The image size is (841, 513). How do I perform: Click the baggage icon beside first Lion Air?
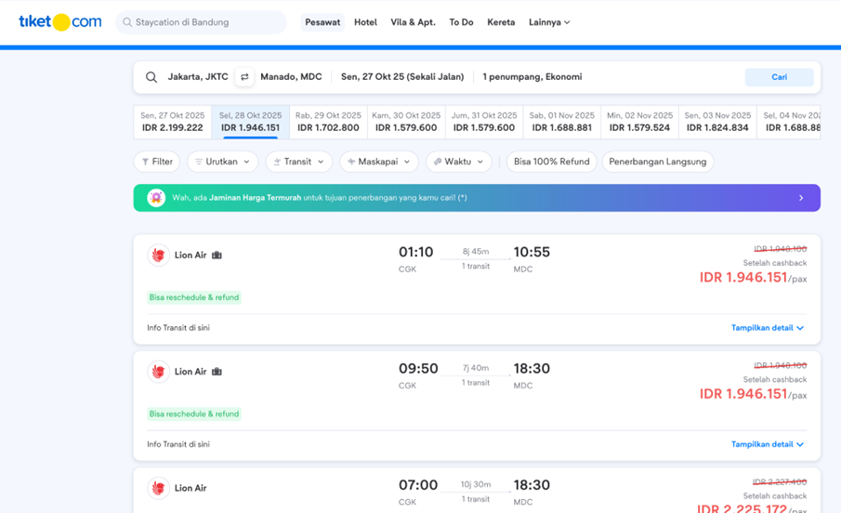tap(217, 255)
